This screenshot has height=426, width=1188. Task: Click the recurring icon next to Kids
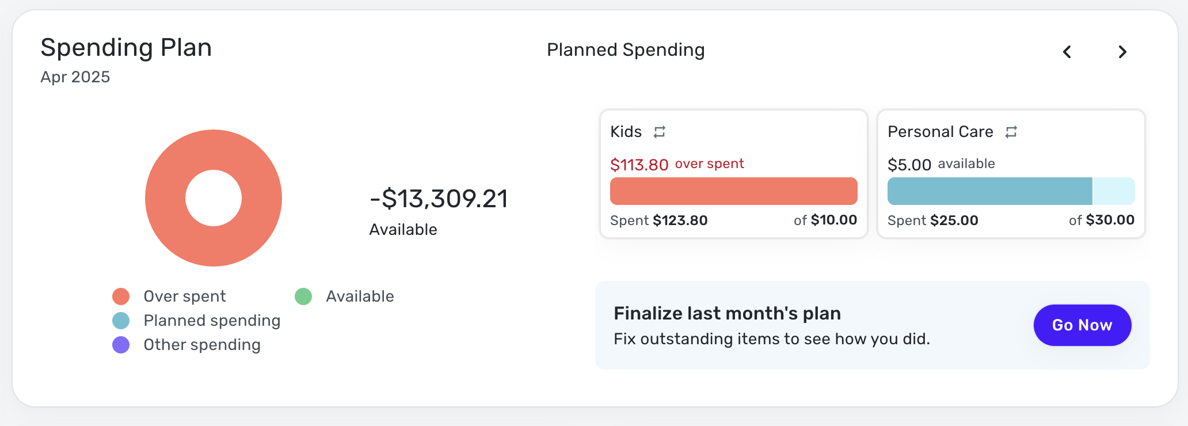click(x=660, y=132)
